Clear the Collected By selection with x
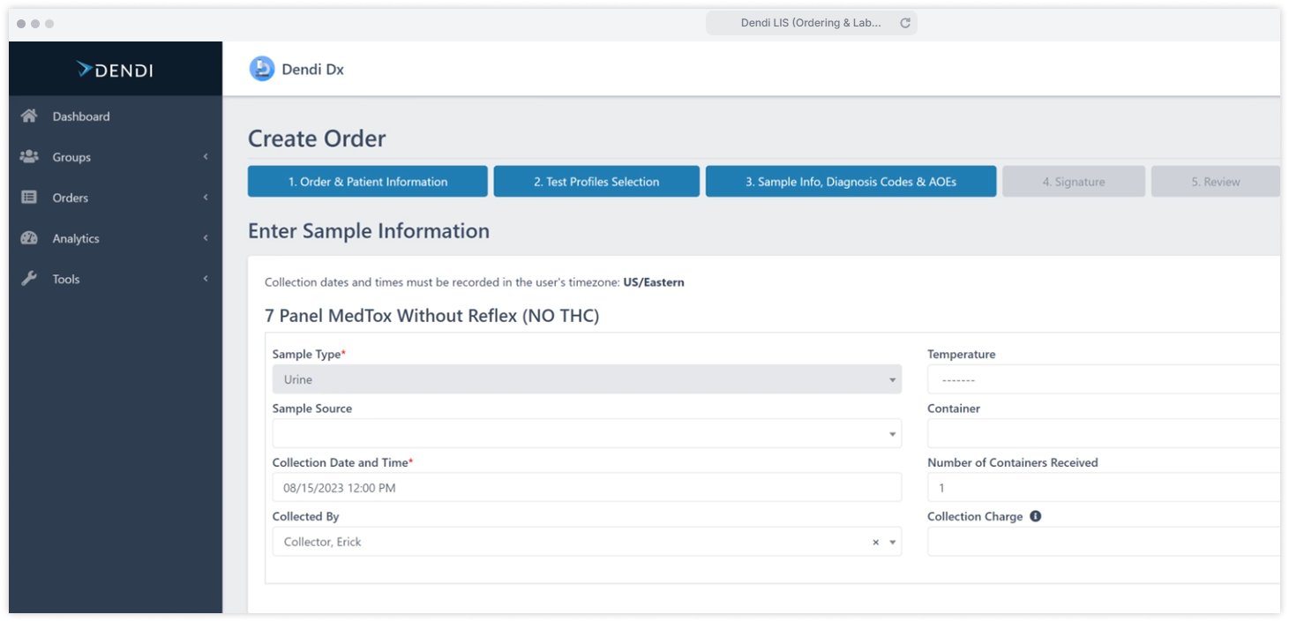Viewport: 1289px width, 622px height. pyautogui.click(x=875, y=543)
